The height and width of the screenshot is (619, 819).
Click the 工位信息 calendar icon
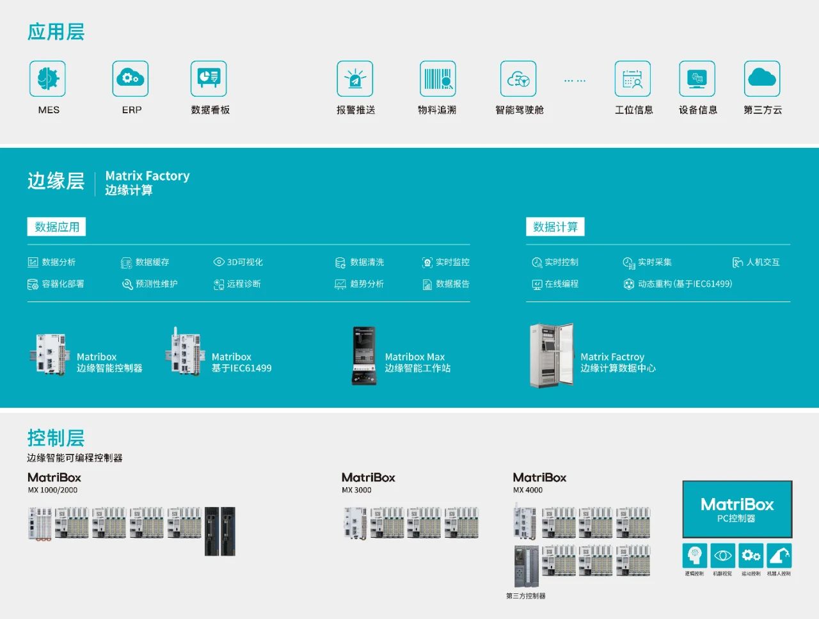point(633,79)
